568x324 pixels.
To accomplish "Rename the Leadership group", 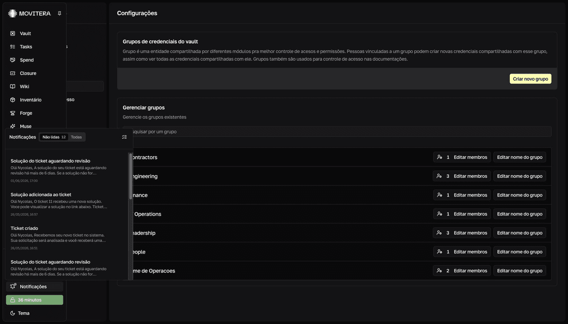I will click(520, 233).
